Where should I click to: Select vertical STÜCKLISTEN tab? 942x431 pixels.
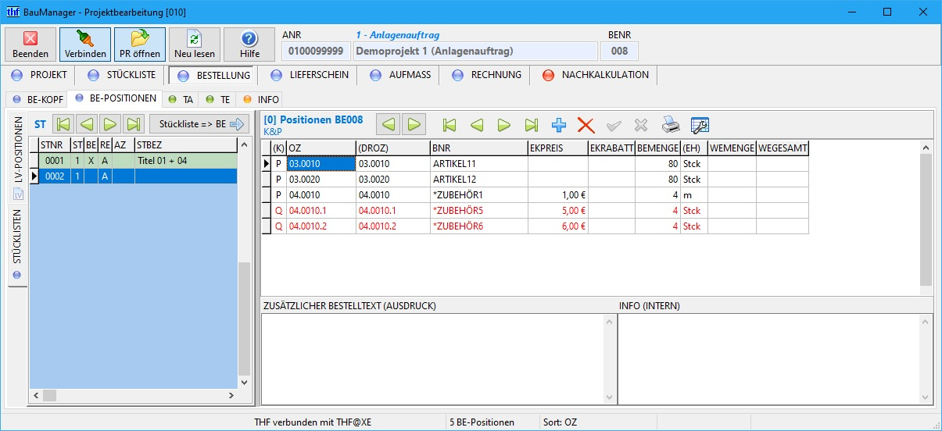(18, 246)
